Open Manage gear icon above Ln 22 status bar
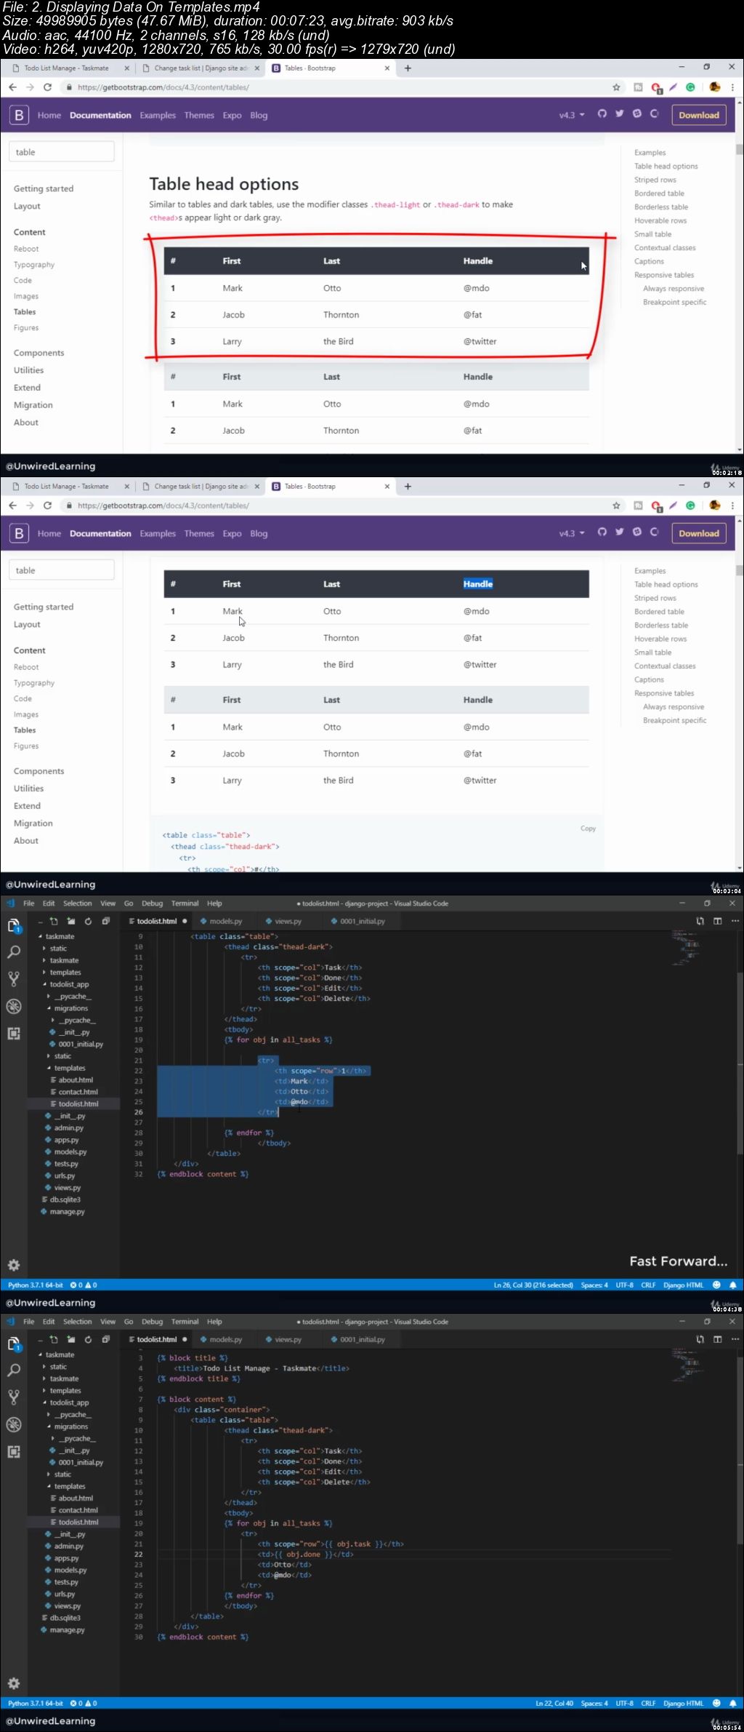 [14, 1683]
